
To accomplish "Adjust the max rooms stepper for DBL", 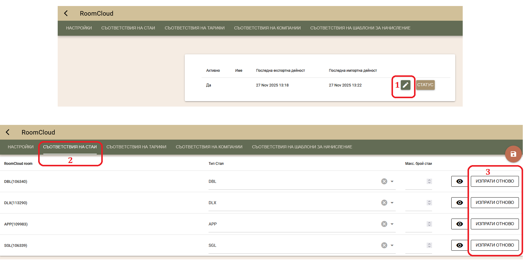I will click(429, 181).
